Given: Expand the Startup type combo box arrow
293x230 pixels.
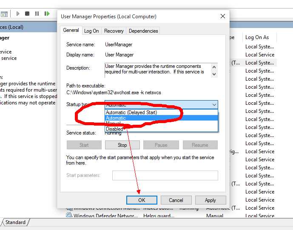Looking at the screenshot, I should point(214,105).
